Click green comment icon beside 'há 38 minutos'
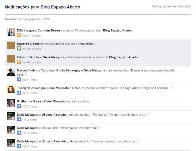The height and width of the screenshot is (151, 196). tap(19, 49)
